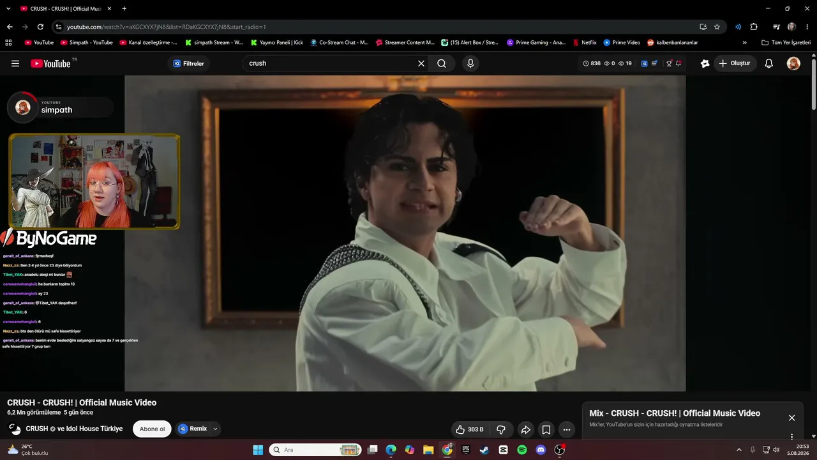Open the weather widget showing 26°C

28,450
